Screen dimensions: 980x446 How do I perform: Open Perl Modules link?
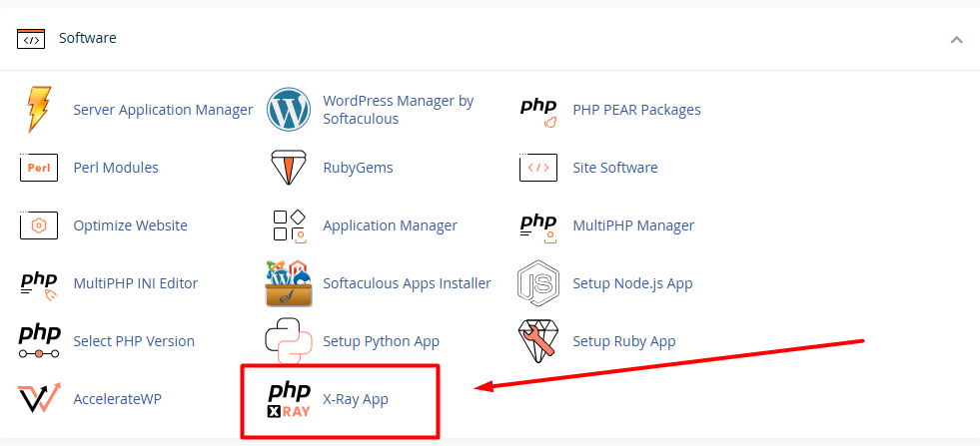point(116,168)
